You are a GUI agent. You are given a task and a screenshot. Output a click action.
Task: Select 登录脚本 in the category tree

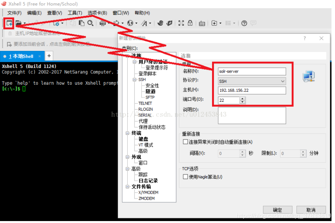pos(147,74)
